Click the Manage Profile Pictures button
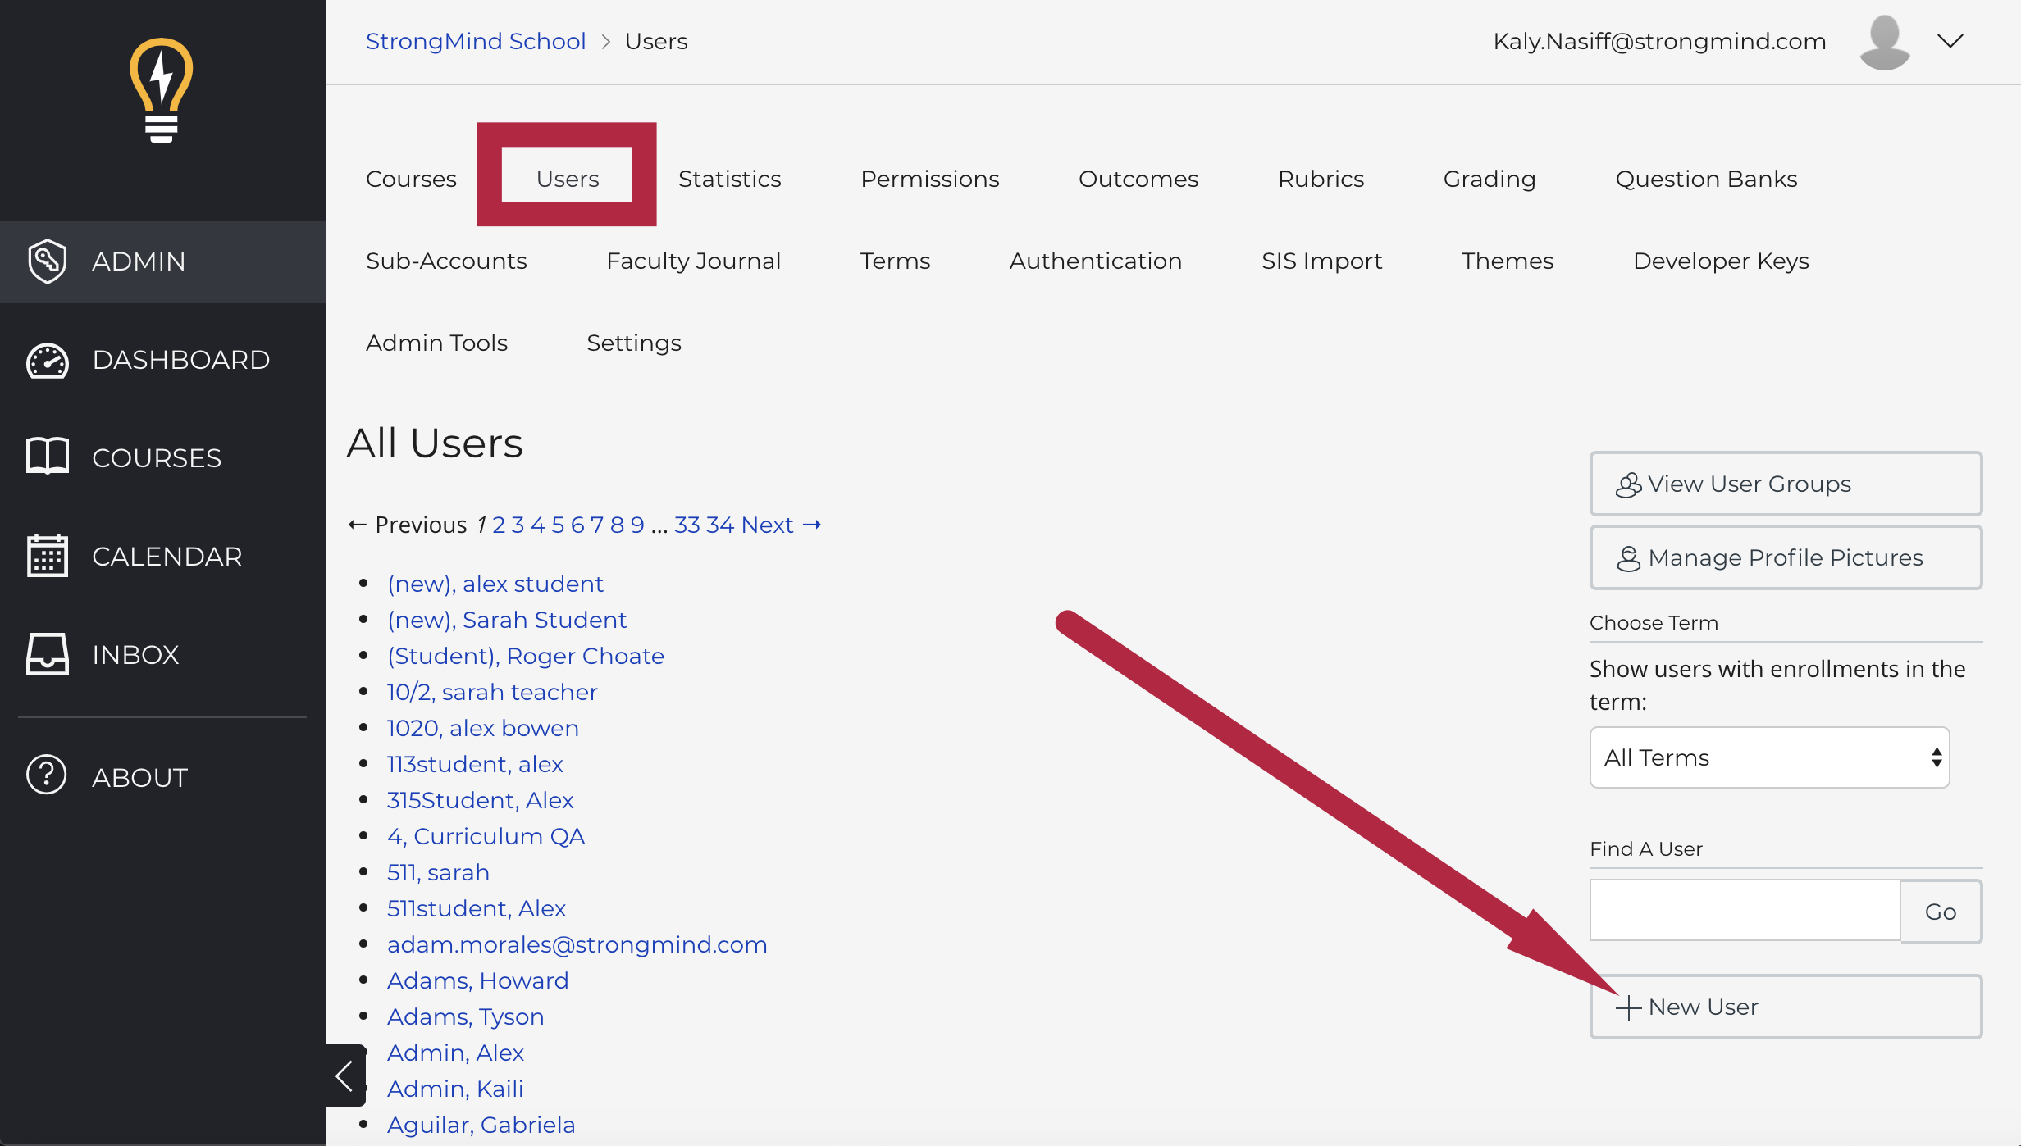Screen dimensions: 2021x1146 pyautogui.click(x=1786, y=557)
